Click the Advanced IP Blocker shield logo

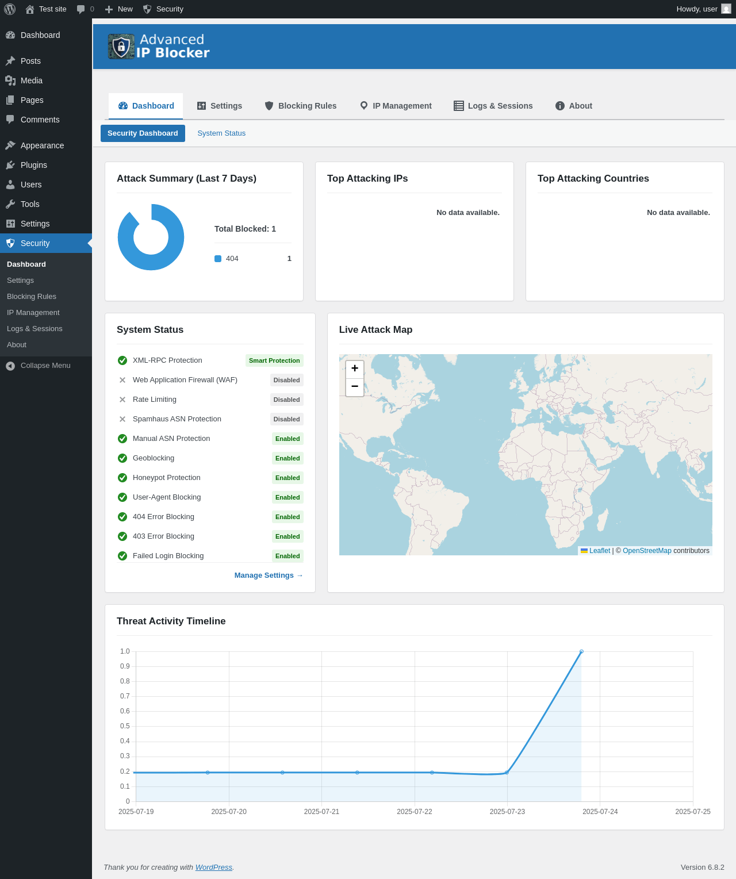(x=121, y=47)
